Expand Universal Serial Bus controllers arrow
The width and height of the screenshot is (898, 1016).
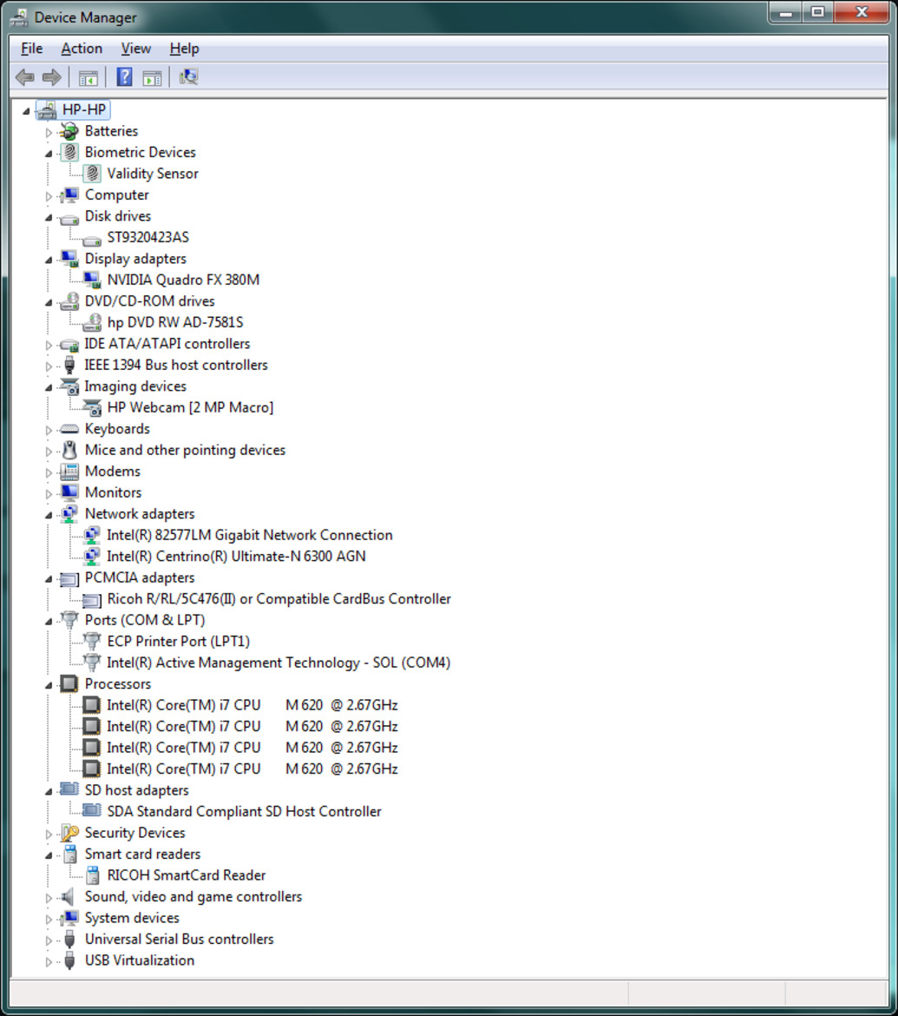pos(49,940)
